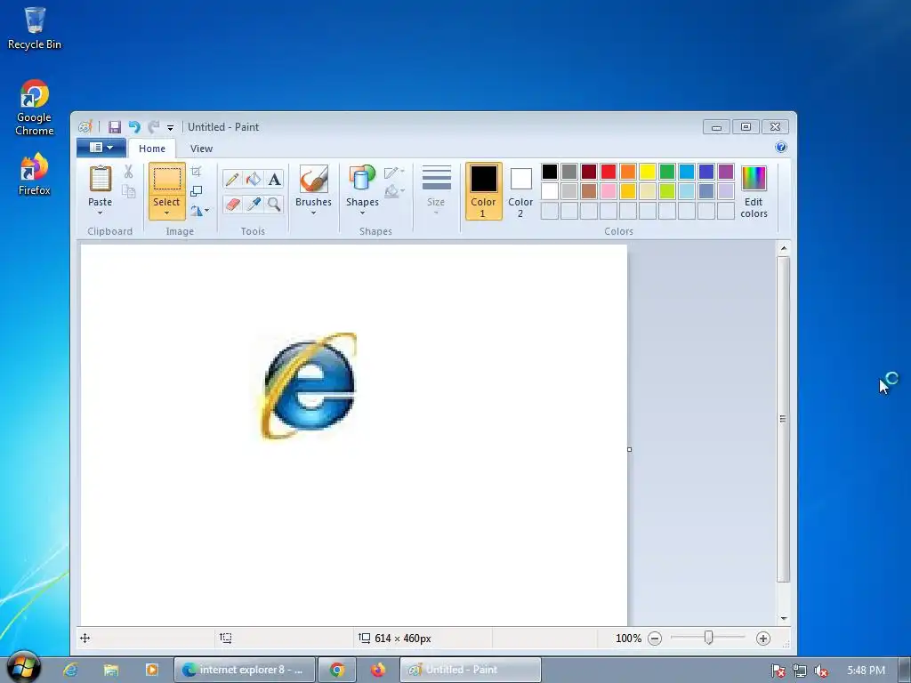Select the Fill with color bucket tool
911x683 pixels.
[254, 179]
